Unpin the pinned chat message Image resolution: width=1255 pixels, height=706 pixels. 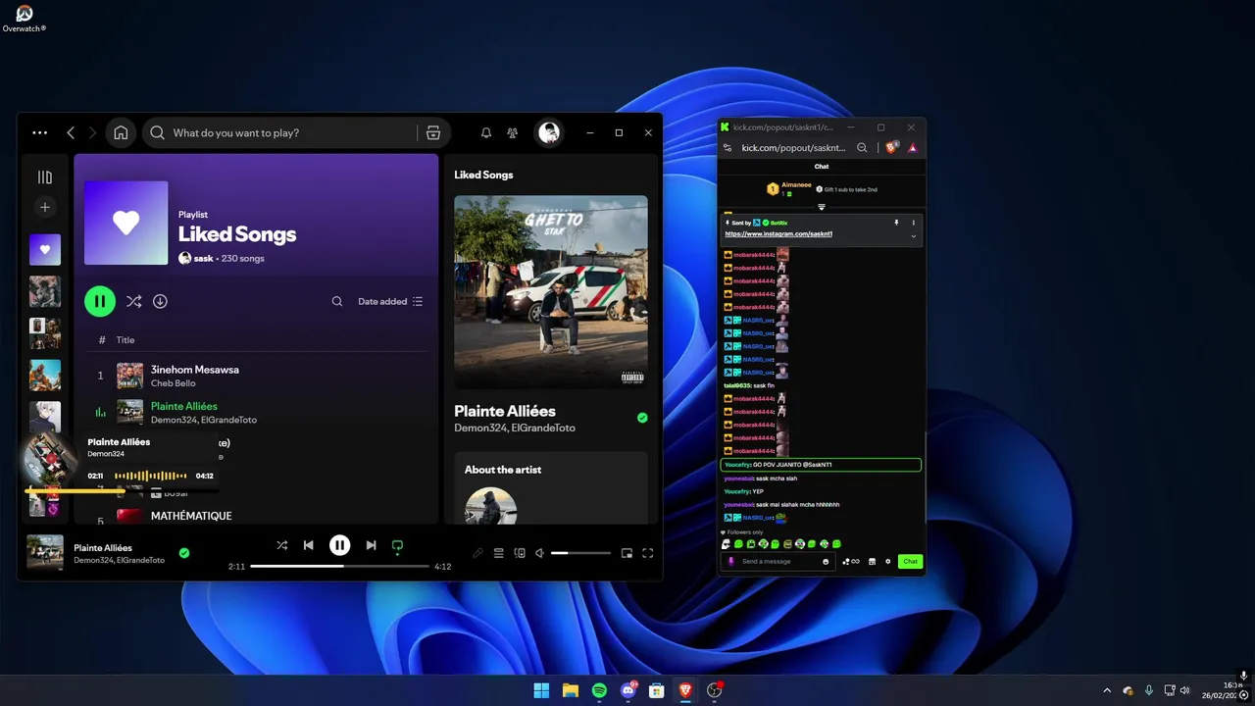(896, 223)
